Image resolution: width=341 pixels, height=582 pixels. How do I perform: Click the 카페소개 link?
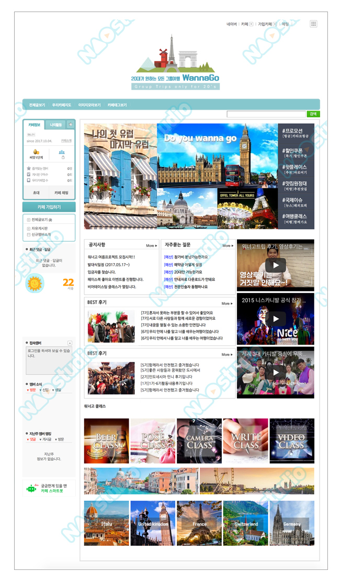click(x=66, y=141)
